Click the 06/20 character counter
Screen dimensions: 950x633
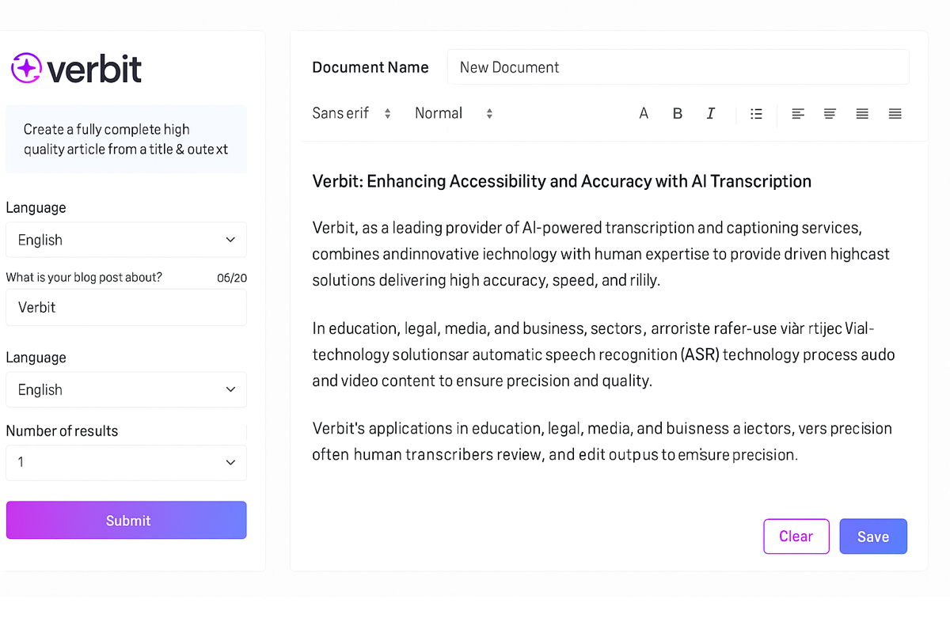pyautogui.click(x=231, y=278)
